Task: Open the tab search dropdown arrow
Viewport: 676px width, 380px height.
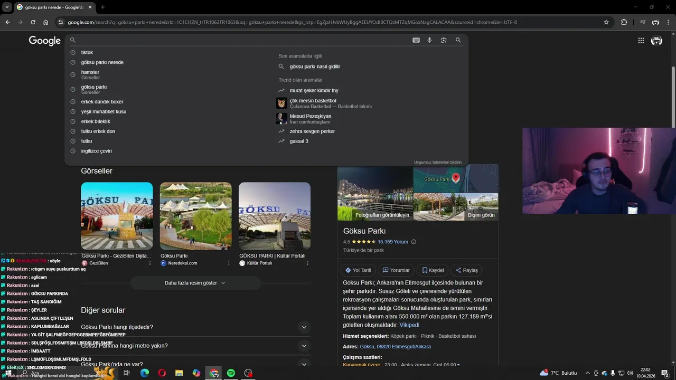Action: [7, 7]
